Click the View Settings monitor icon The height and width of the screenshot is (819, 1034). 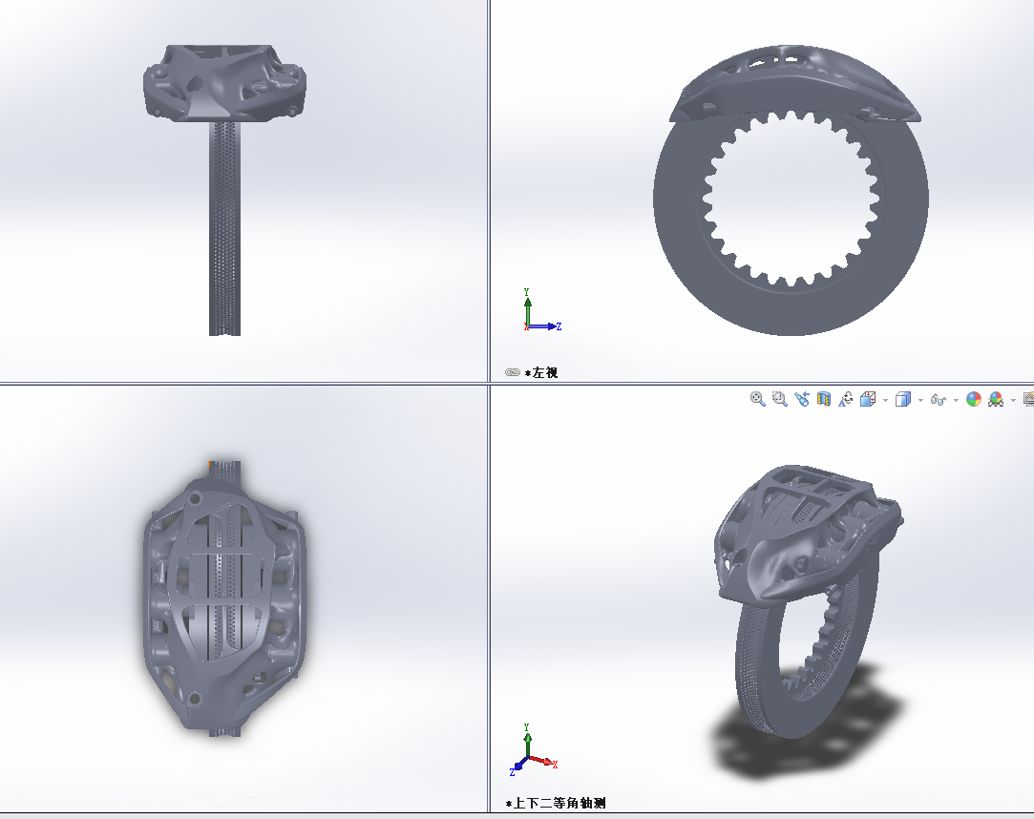[1028, 399]
